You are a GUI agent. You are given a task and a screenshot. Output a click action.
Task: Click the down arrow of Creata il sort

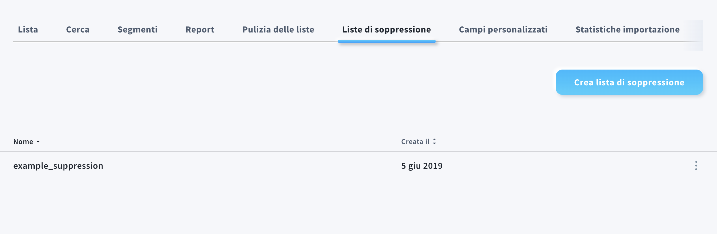pyautogui.click(x=434, y=143)
